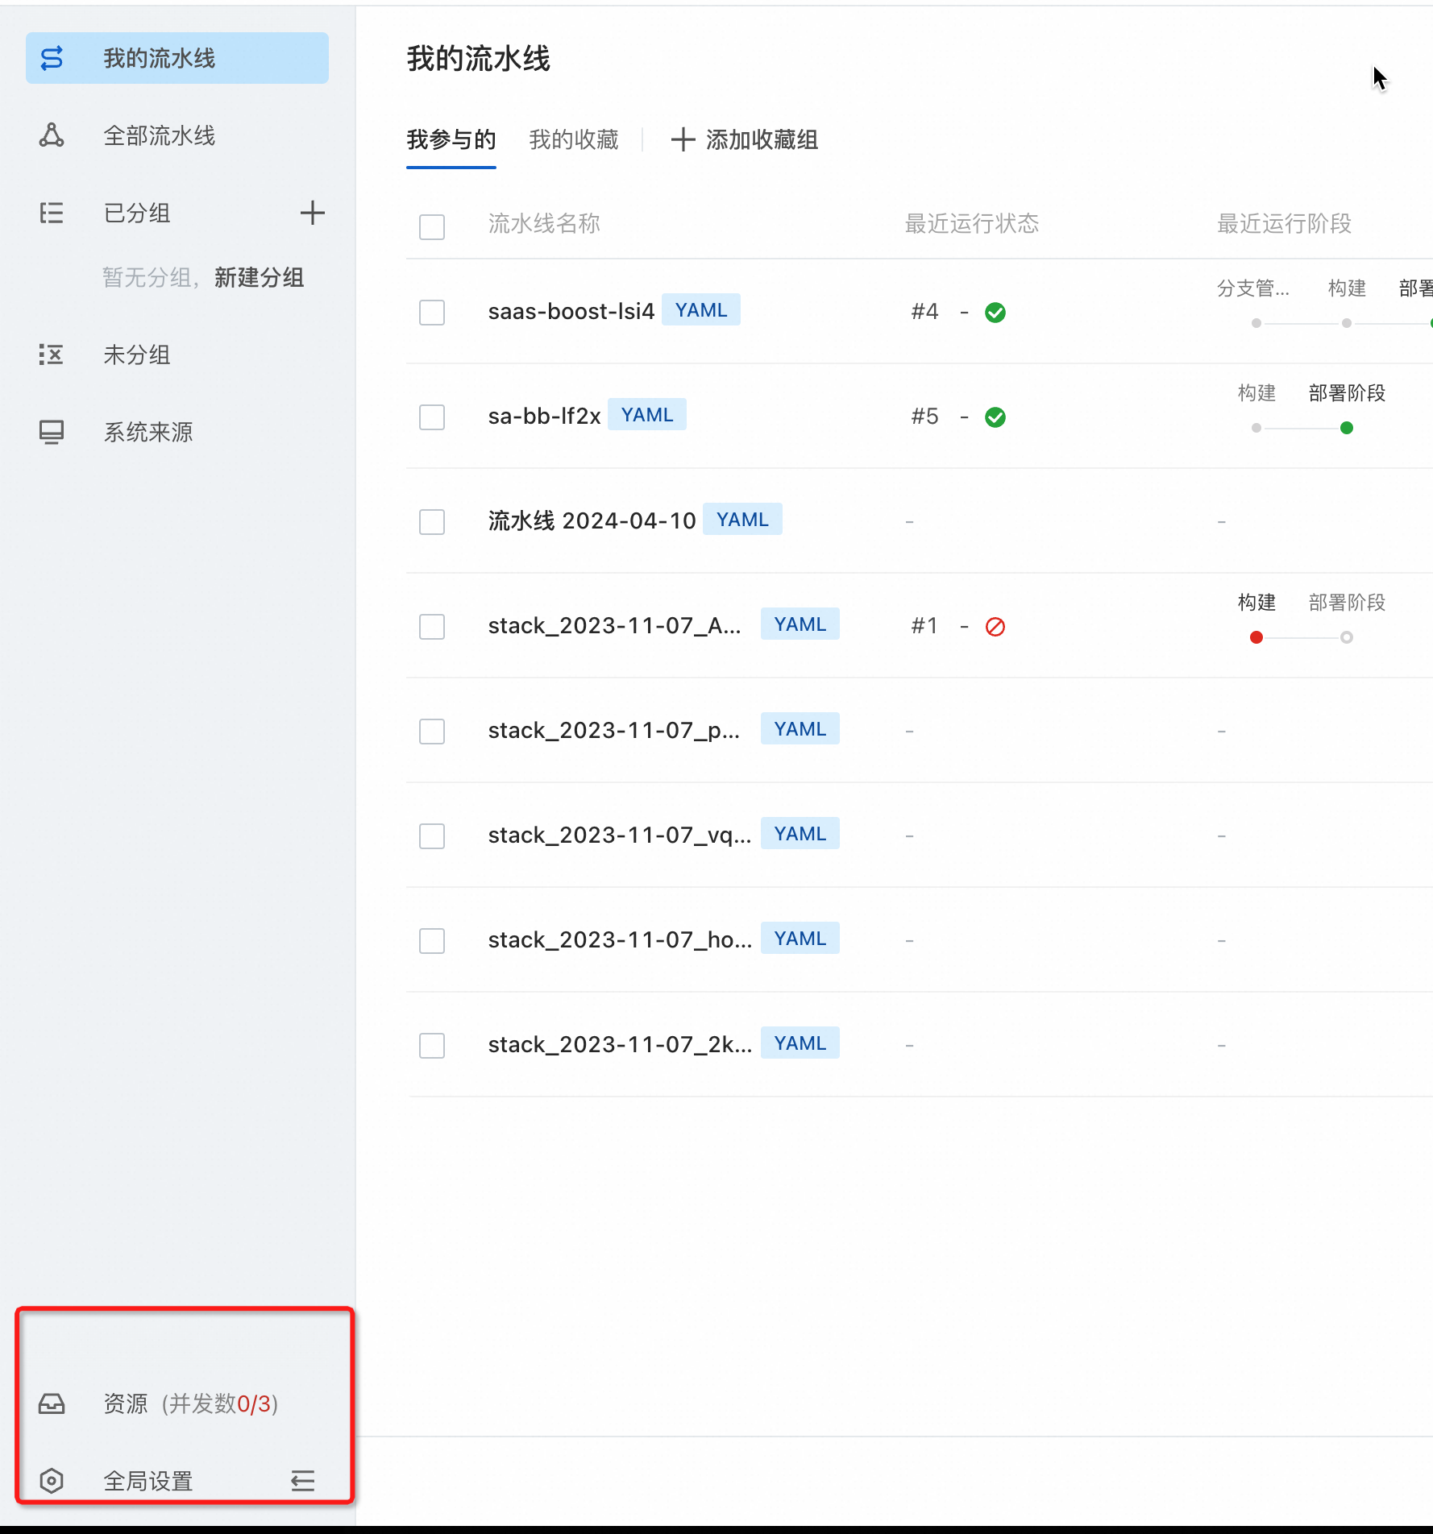Image resolution: width=1433 pixels, height=1534 pixels.
Task: Select the 我参与的 tab
Action: 451,140
